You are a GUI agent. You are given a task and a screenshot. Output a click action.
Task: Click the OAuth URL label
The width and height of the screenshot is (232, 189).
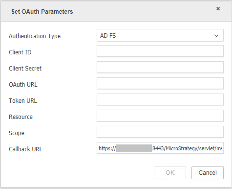tap(23, 85)
